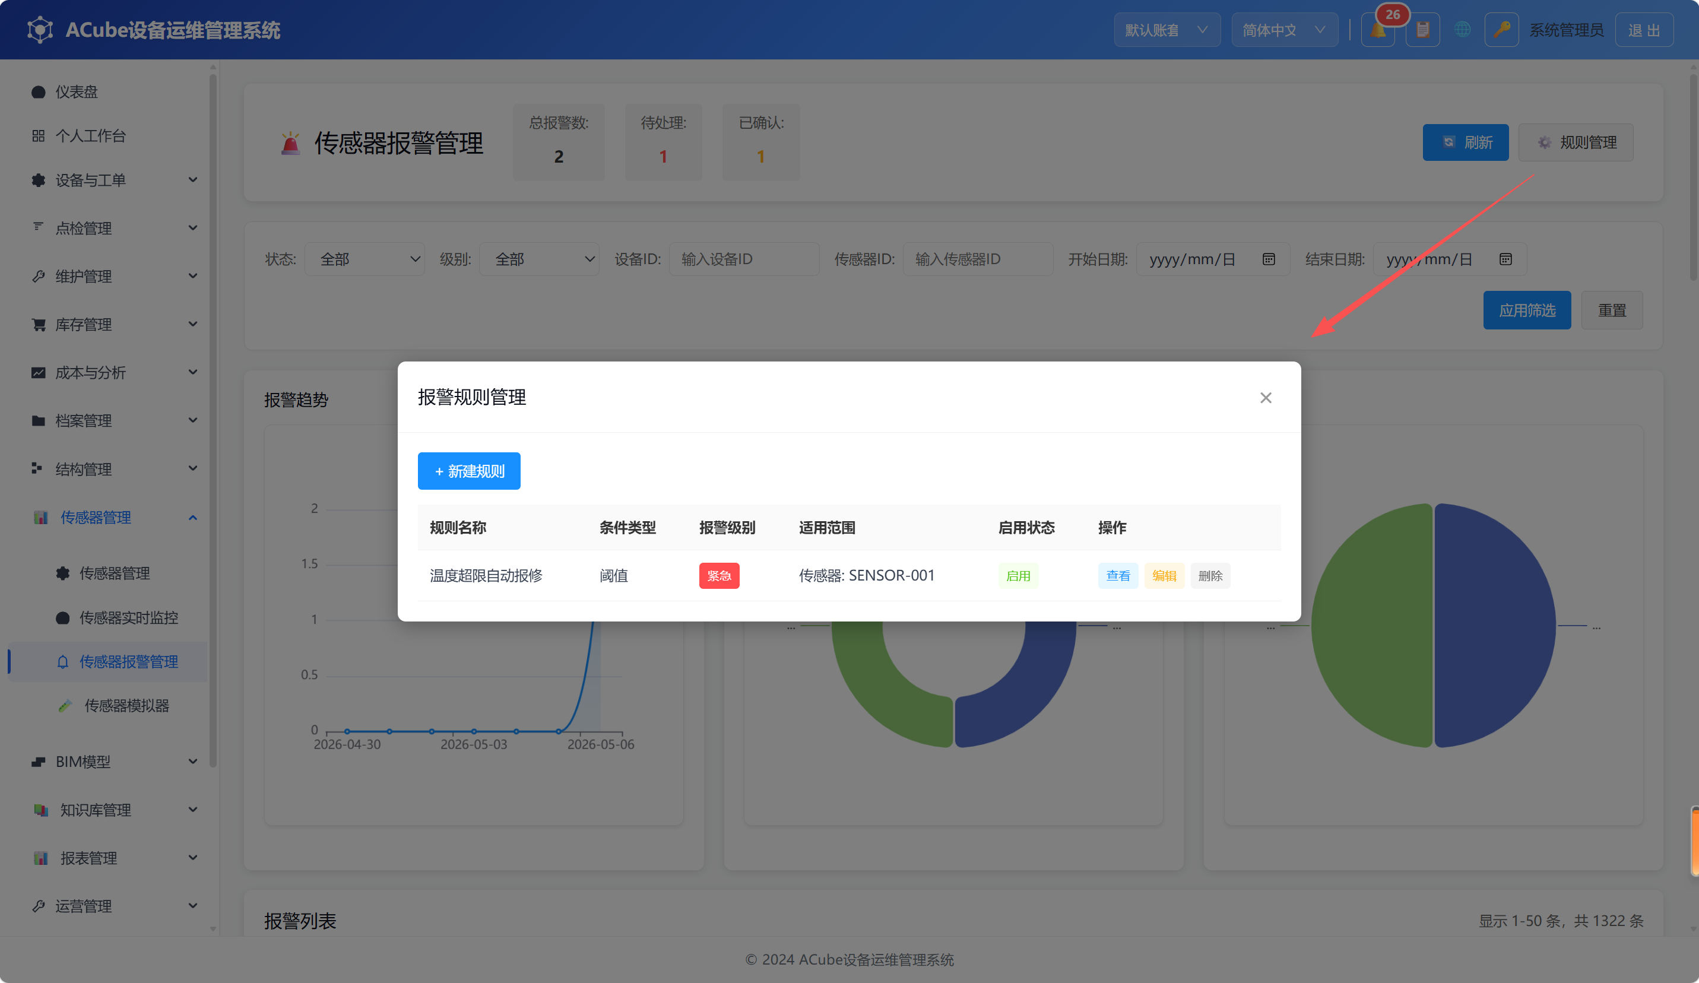1699x983 pixels.
Task: Focus the 传感器ID input field
Action: [978, 259]
